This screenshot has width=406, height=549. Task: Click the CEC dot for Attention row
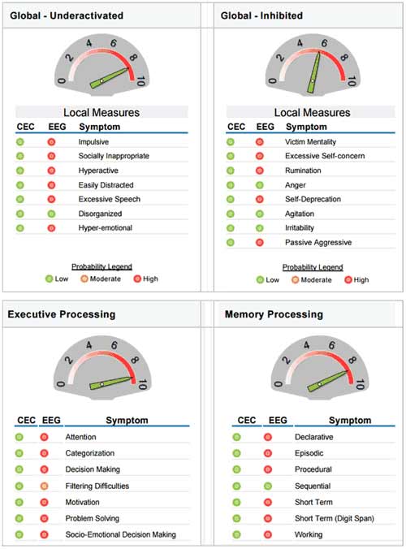[x=19, y=437]
